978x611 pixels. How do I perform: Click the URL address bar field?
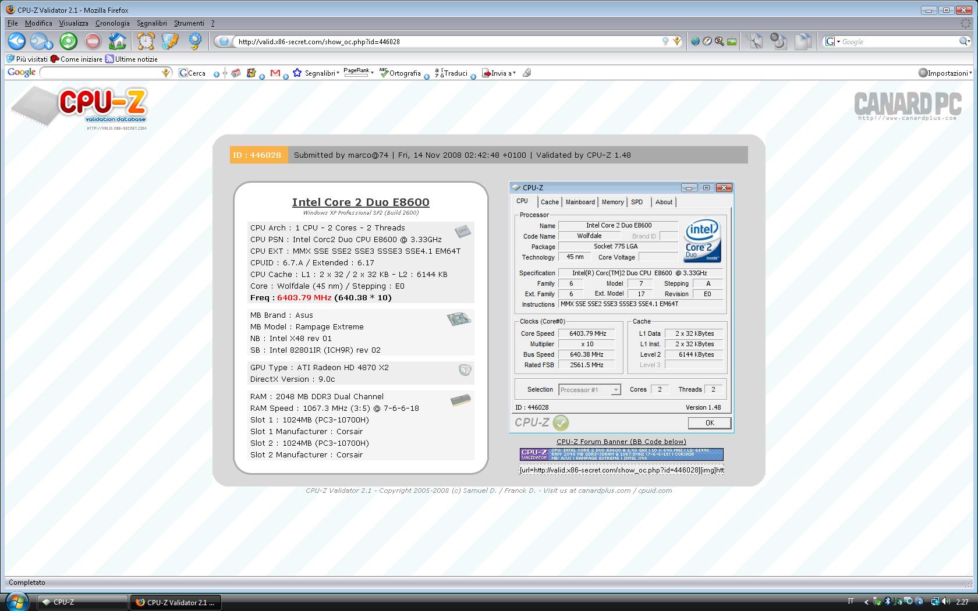pyautogui.click(x=448, y=41)
